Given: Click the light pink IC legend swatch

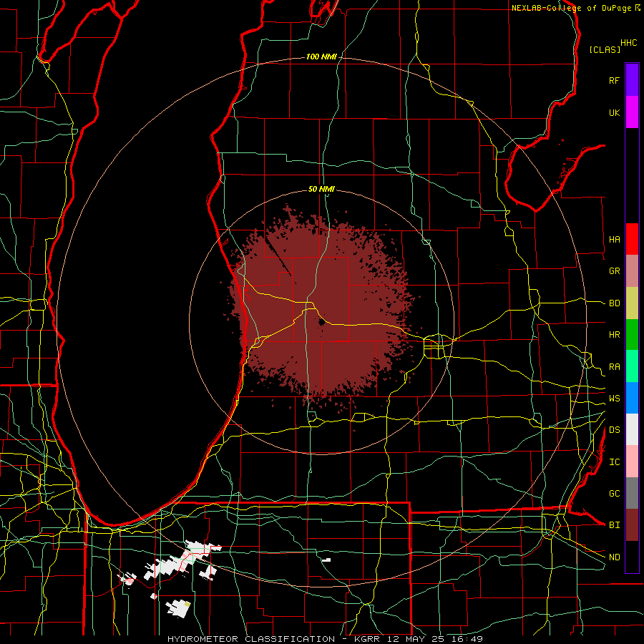Looking at the screenshot, I should (x=632, y=462).
